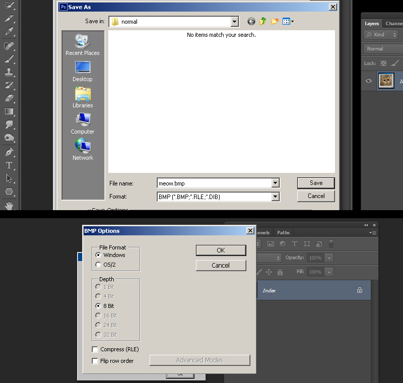
Task: Click the create new folder icon
Action: pos(275,21)
